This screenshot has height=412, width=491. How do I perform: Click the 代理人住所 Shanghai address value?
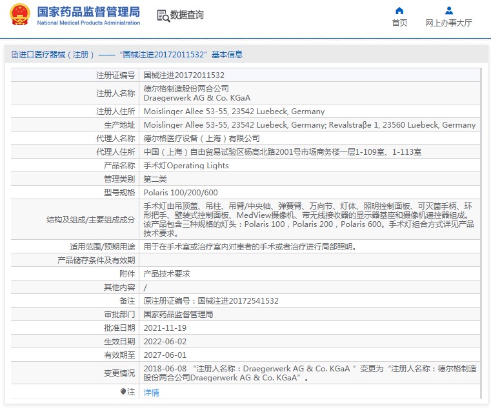pyautogui.click(x=282, y=152)
